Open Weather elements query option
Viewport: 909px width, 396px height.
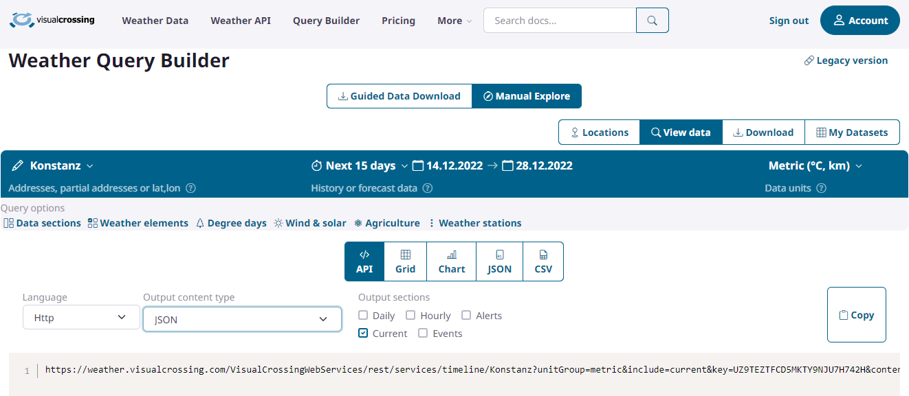click(138, 223)
